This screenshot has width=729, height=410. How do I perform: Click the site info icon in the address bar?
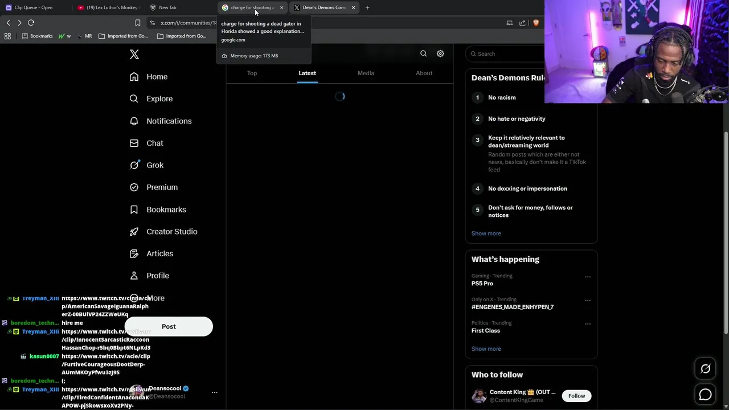click(152, 23)
